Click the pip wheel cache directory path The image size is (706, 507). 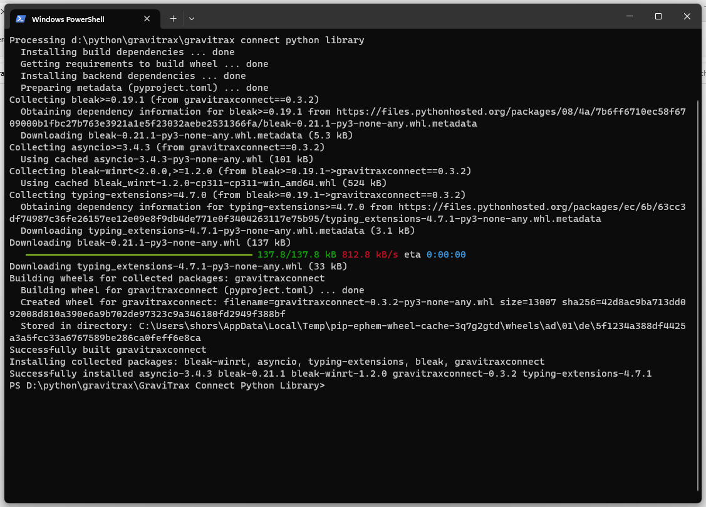coord(439,325)
